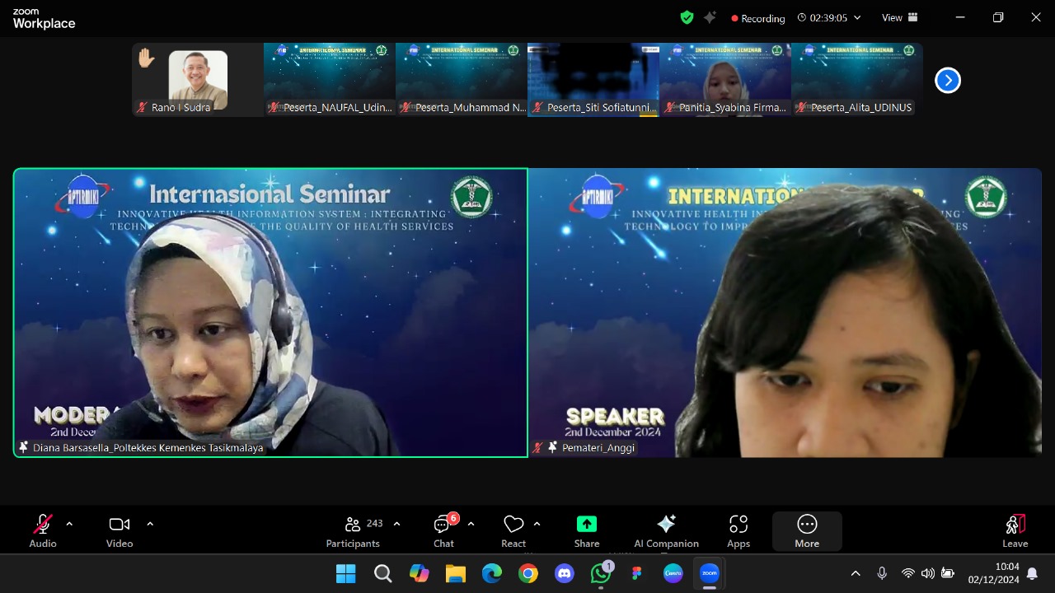This screenshot has width=1055, height=593.
Task: Expand arrow beside React button
Action: coord(537,524)
